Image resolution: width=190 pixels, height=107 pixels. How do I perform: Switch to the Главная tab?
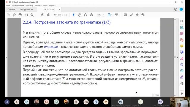coord(11,9)
